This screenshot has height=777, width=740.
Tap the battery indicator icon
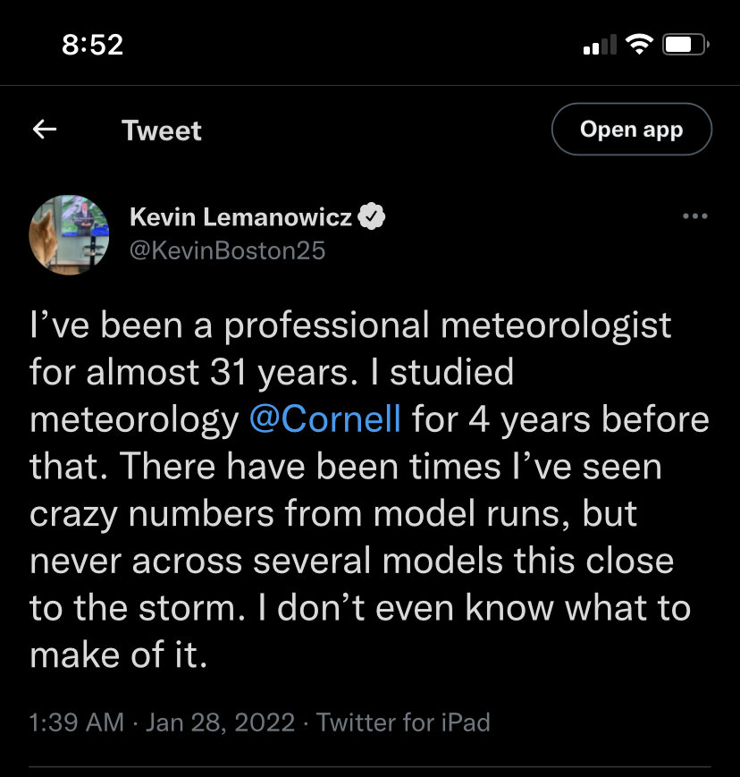(686, 45)
